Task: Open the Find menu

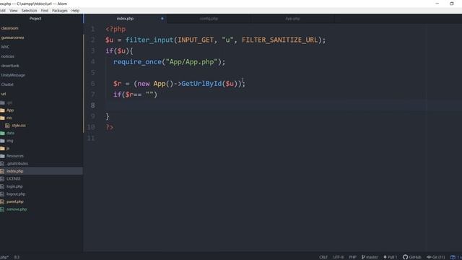Action: click(x=45, y=10)
